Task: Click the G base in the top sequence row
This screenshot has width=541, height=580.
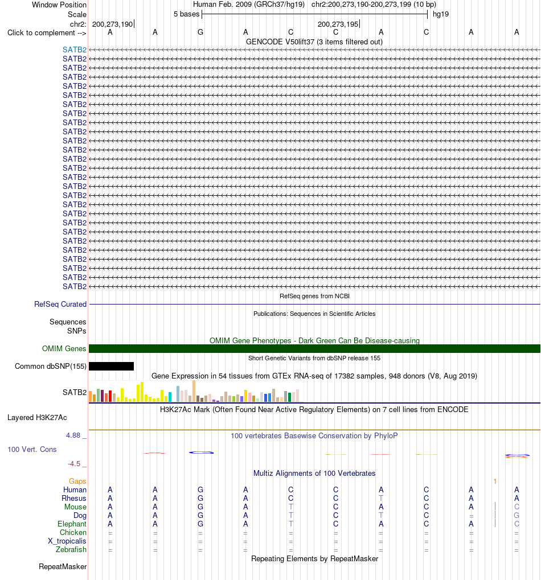Action: (x=200, y=32)
